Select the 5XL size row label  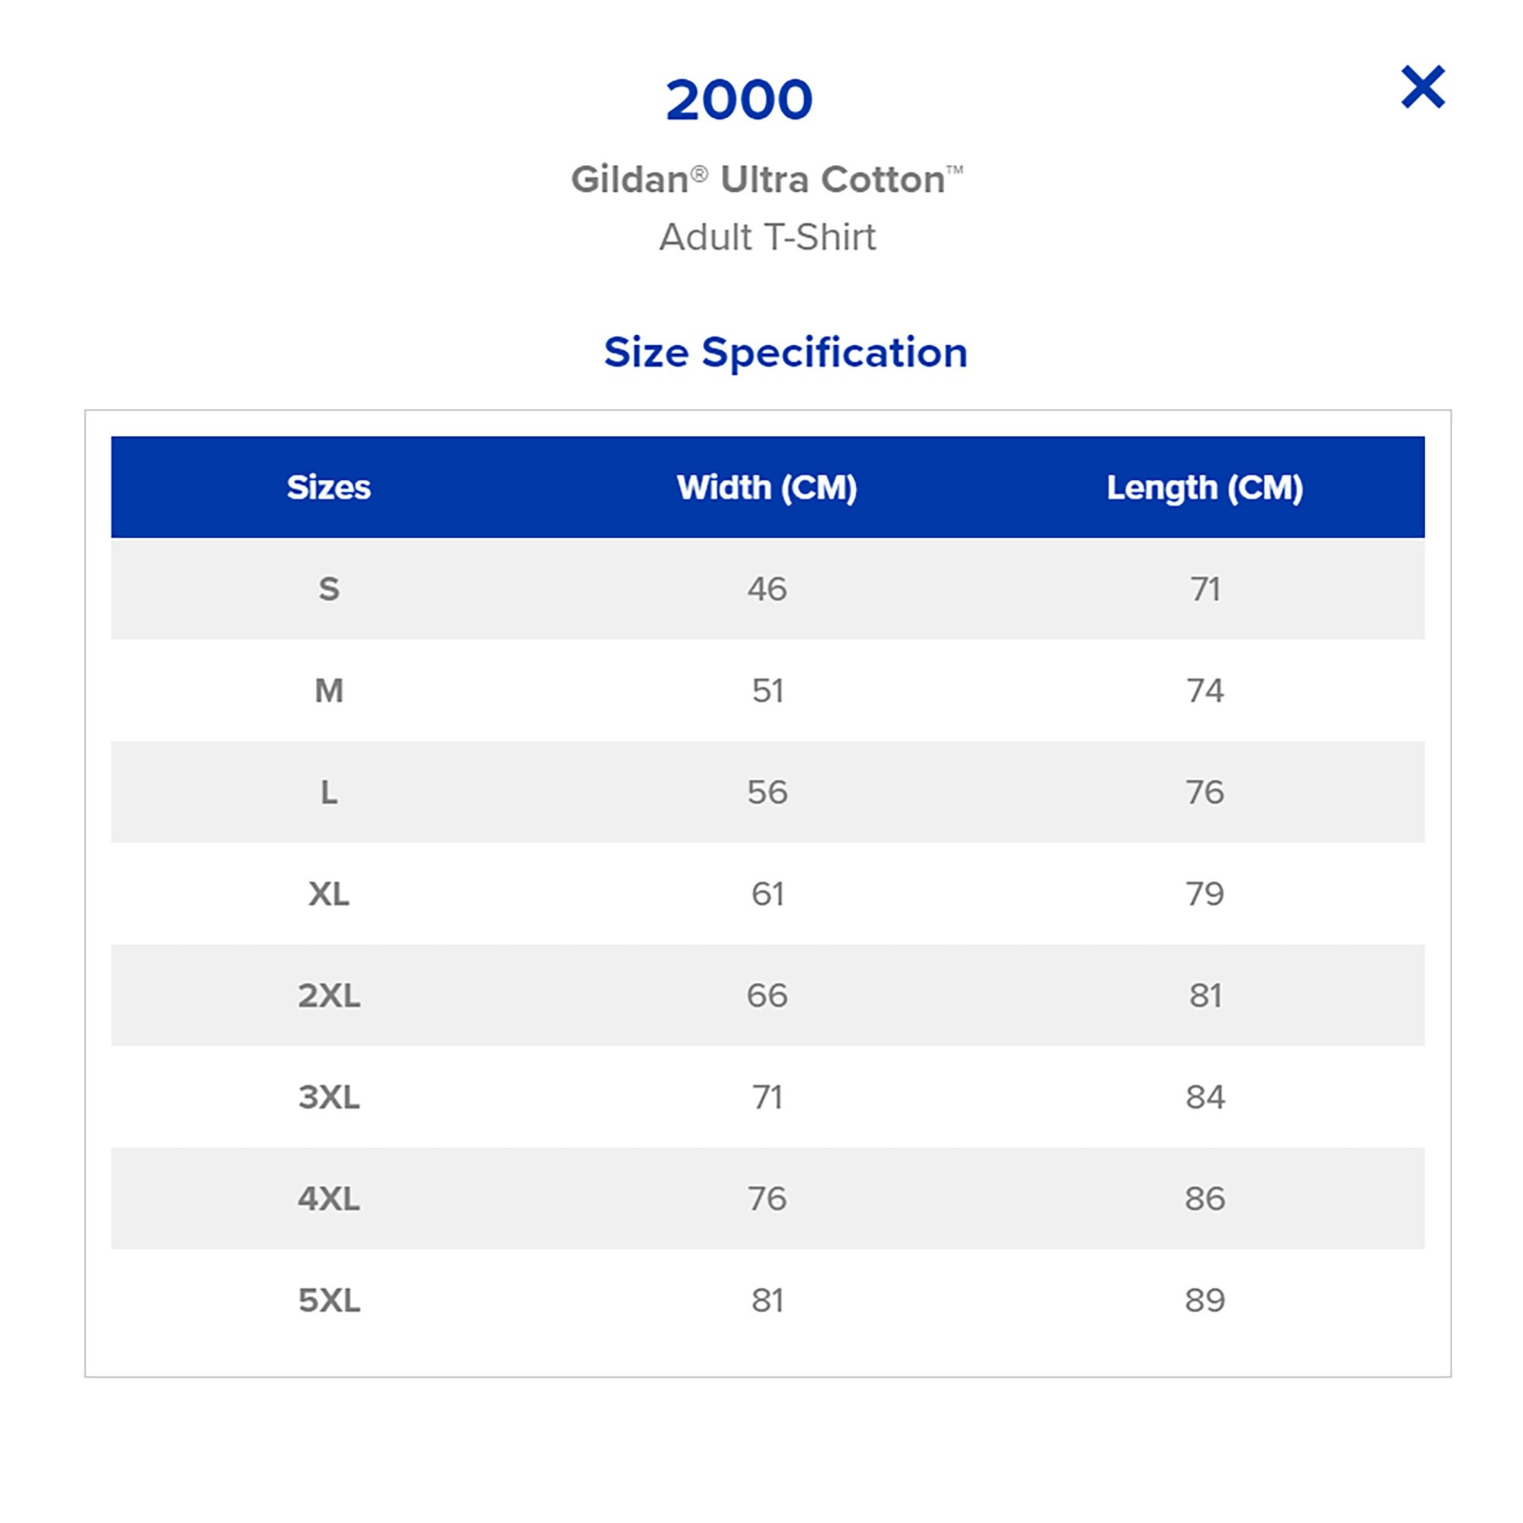point(329,1301)
